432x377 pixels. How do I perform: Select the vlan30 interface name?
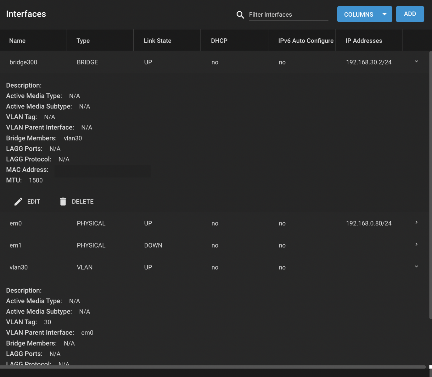point(19,267)
